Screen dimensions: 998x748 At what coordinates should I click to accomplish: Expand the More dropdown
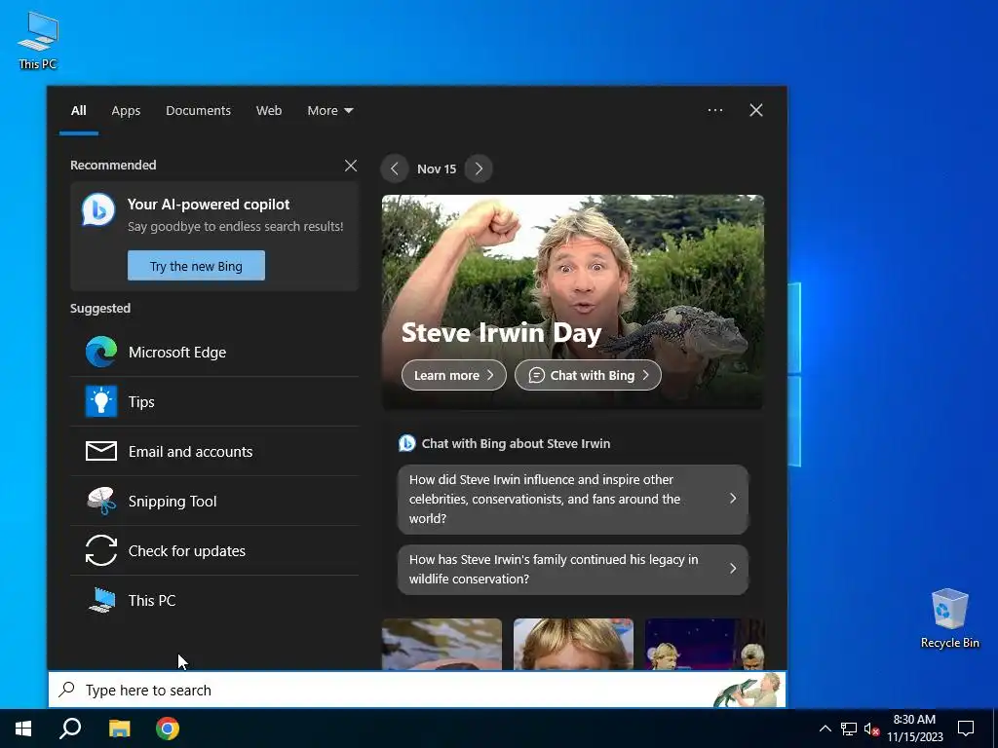point(329,111)
